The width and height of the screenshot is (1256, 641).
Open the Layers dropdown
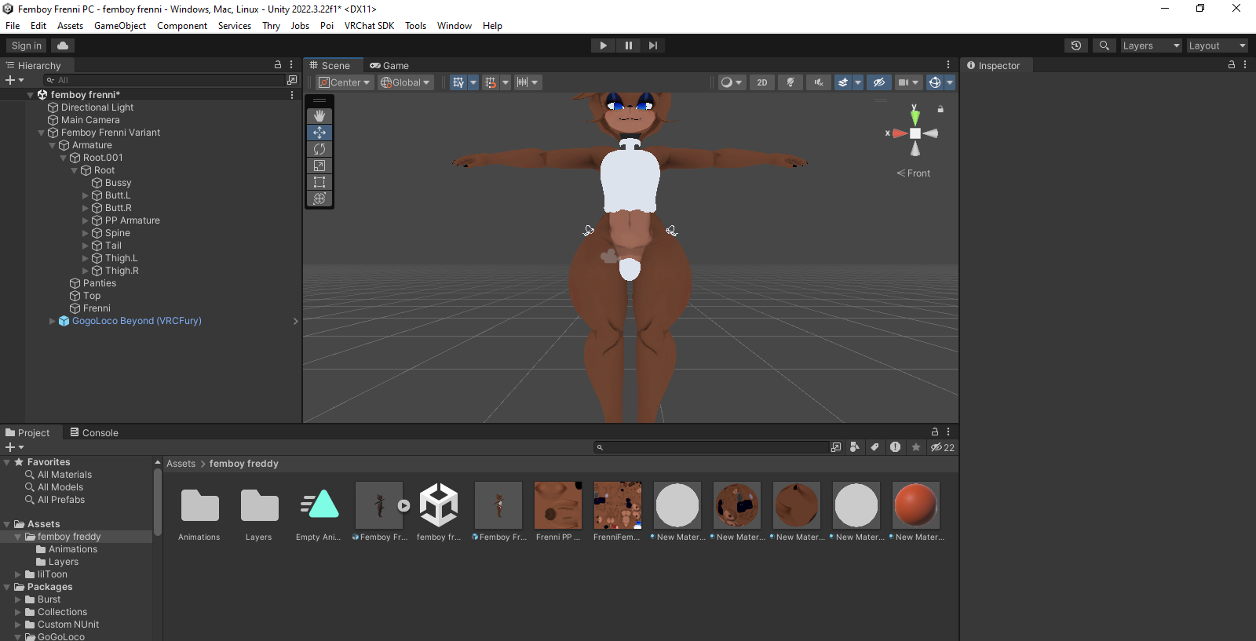[x=1151, y=46]
